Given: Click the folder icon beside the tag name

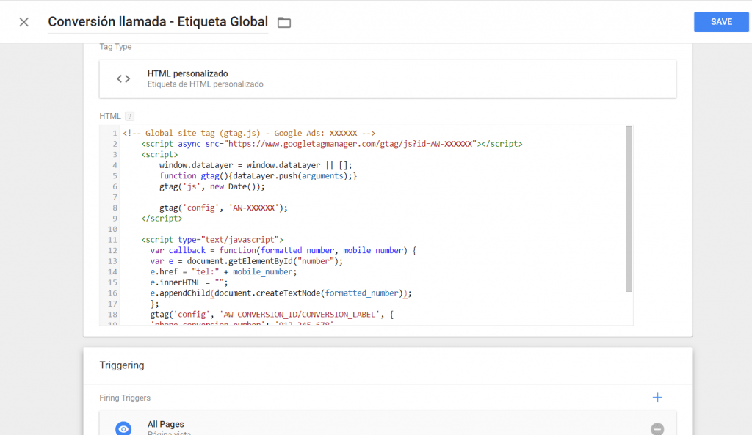Looking at the screenshot, I should [x=284, y=23].
